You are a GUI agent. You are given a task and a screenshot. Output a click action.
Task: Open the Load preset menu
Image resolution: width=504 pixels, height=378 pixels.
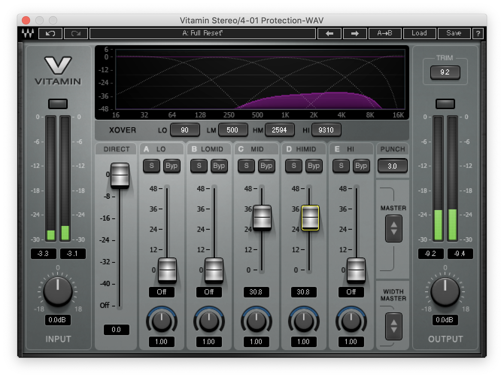tap(419, 33)
